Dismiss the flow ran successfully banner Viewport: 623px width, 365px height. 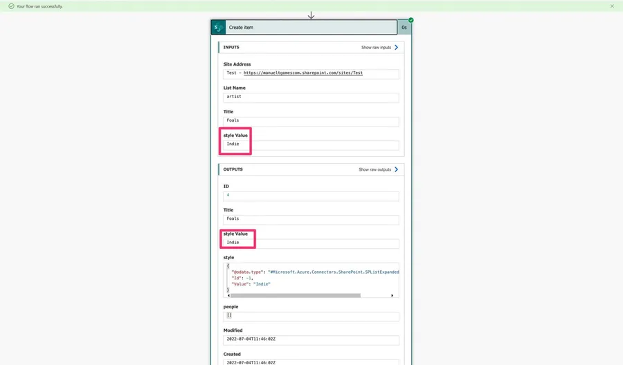pos(612,6)
